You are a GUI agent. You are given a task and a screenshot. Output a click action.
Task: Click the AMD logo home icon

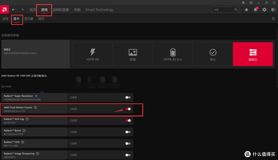pyautogui.click(x=4, y=9)
